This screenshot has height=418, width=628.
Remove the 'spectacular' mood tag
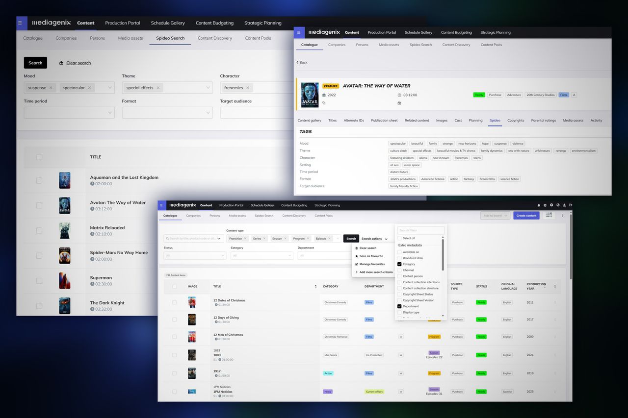[89, 88]
